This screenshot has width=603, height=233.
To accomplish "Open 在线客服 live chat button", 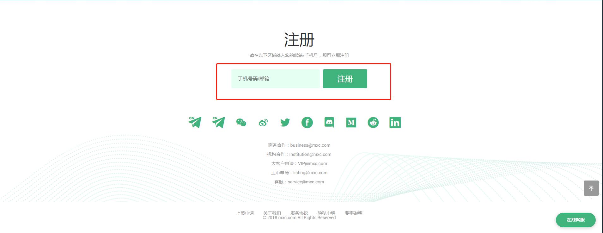I will (x=576, y=220).
